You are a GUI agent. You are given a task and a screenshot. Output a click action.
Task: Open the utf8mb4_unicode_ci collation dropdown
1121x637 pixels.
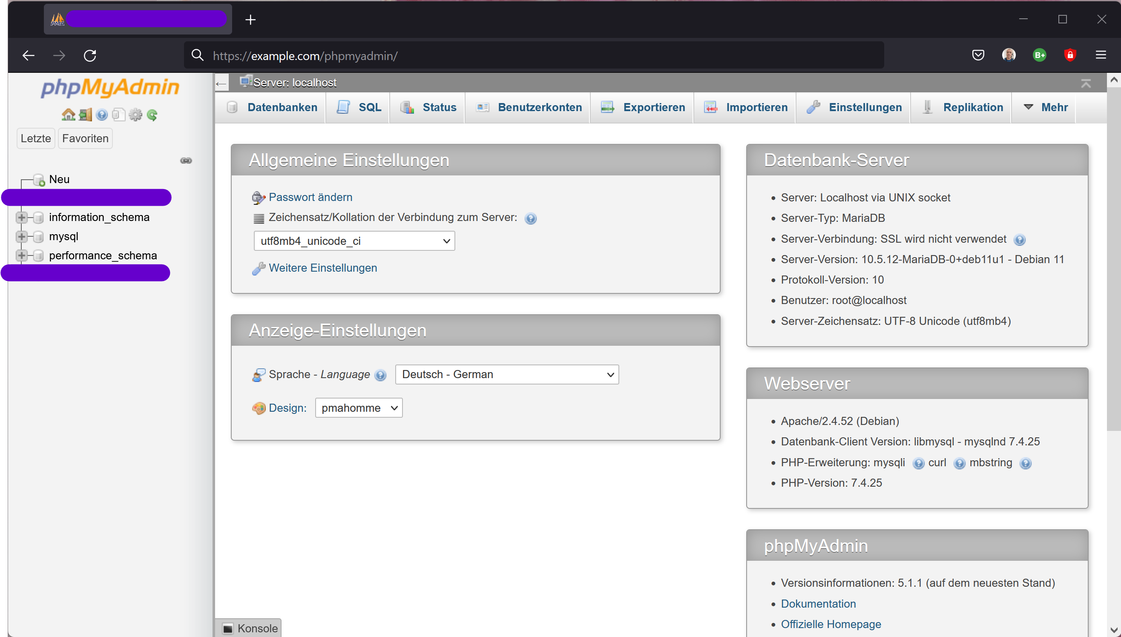[x=354, y=241]
